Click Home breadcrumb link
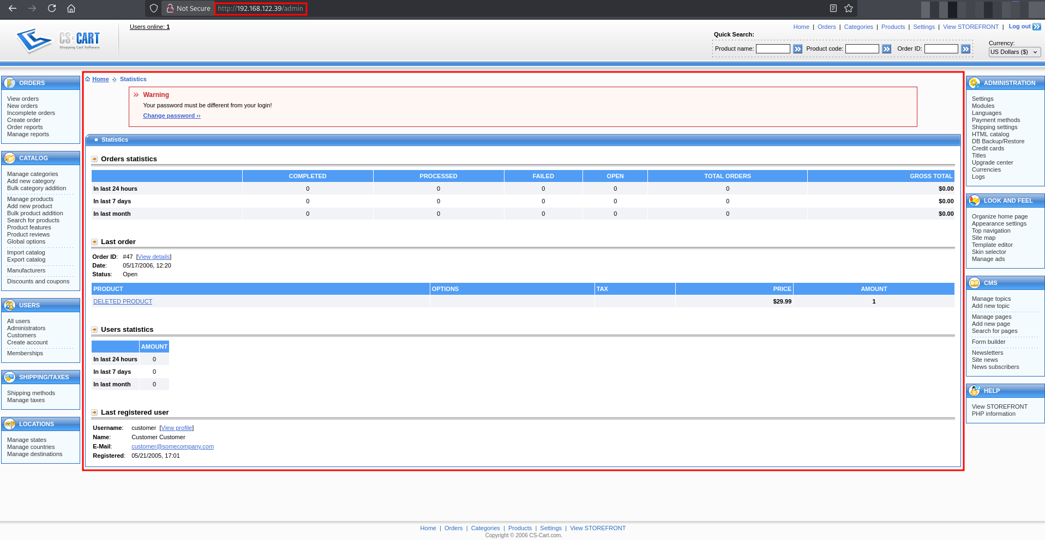 [x=100, y=79]
